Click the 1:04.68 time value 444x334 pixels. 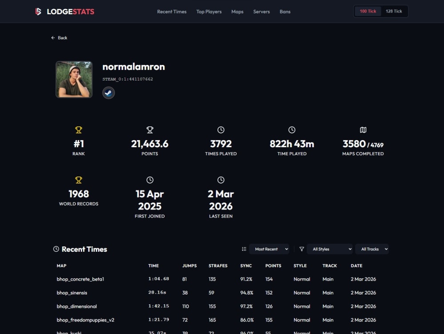159,279
